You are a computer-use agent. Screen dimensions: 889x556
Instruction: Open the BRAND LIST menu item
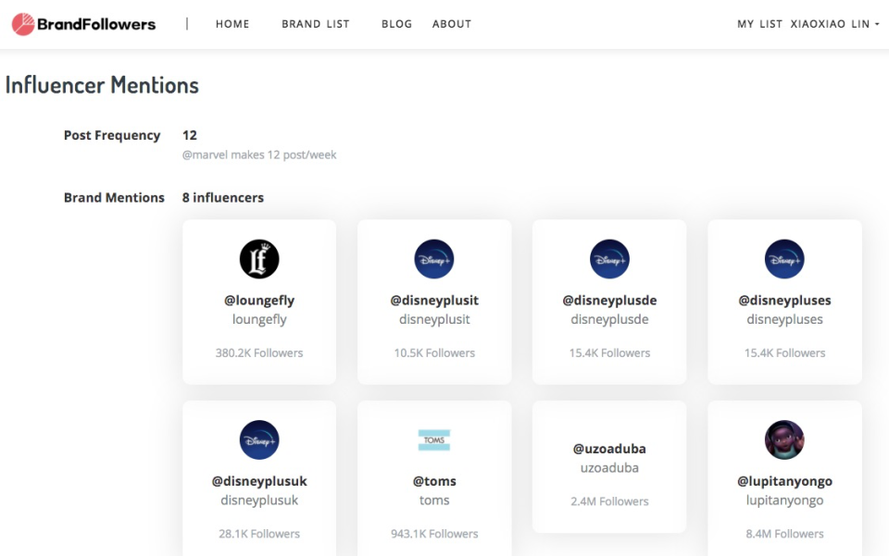[315, 24]
